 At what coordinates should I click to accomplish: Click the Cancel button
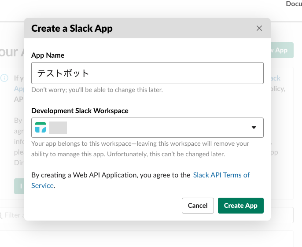tap(198, 206)
